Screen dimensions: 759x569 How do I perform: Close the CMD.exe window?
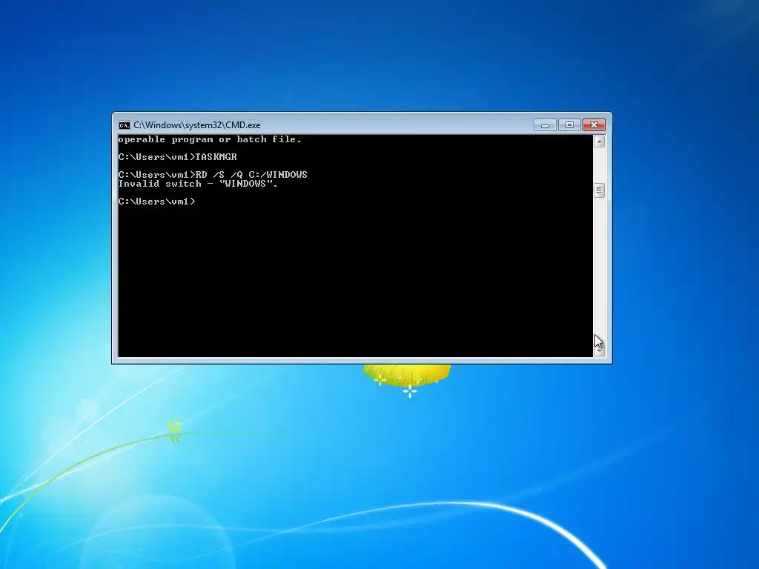click(x=594, y=125)
